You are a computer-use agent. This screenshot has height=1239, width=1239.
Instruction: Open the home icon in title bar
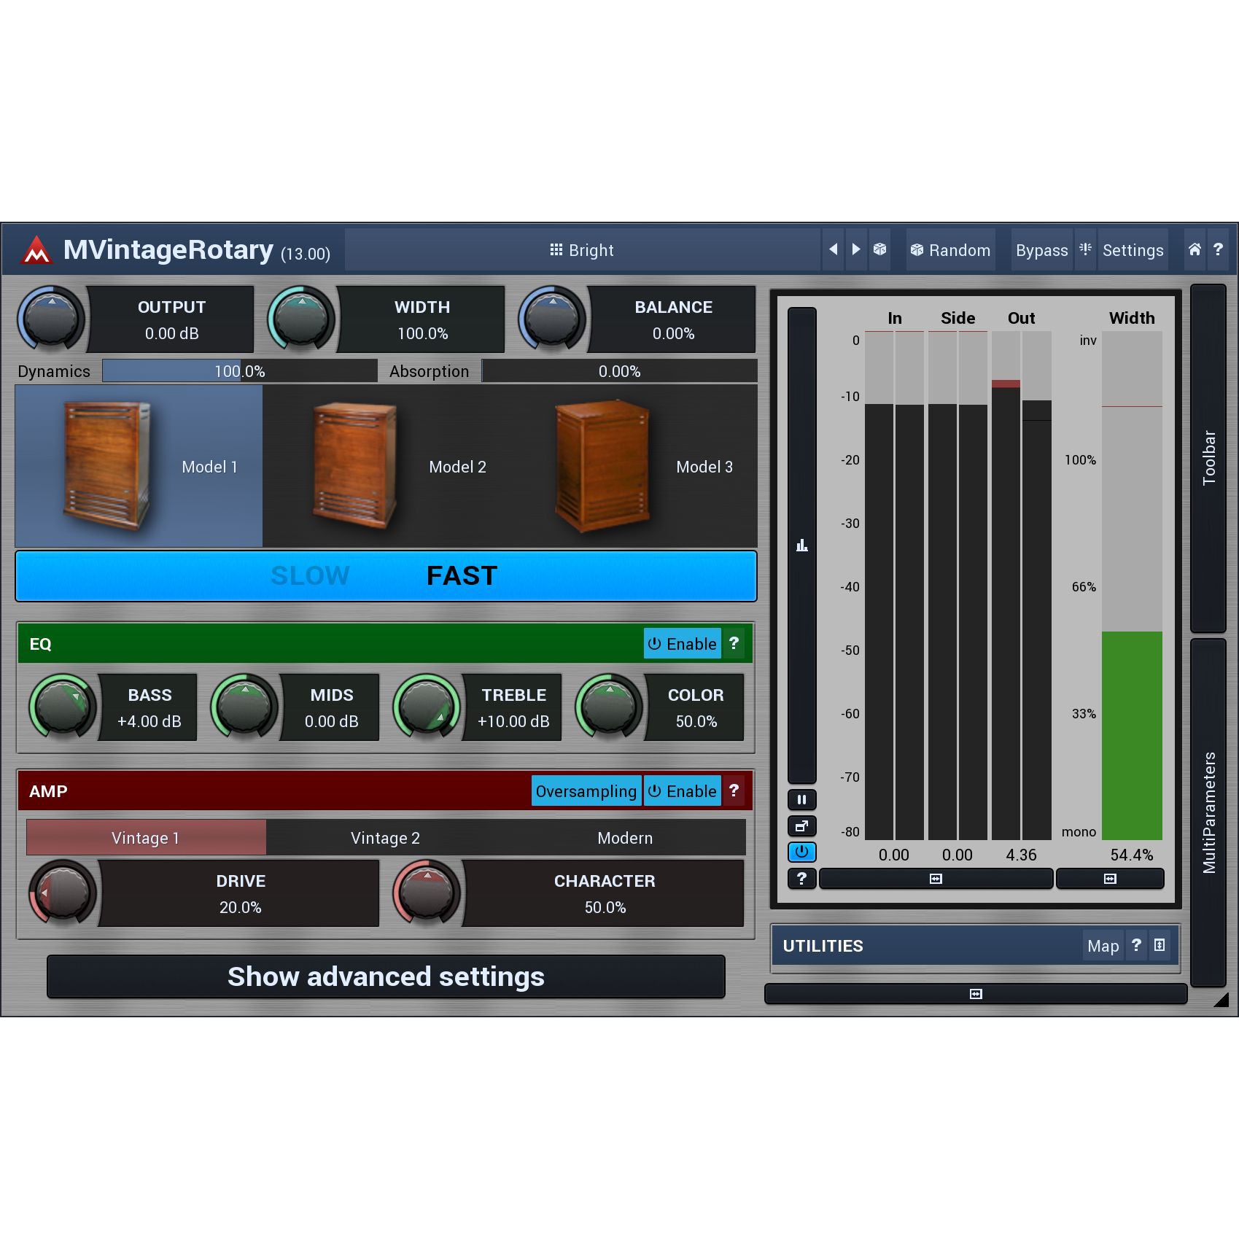tap(1195, 250)
